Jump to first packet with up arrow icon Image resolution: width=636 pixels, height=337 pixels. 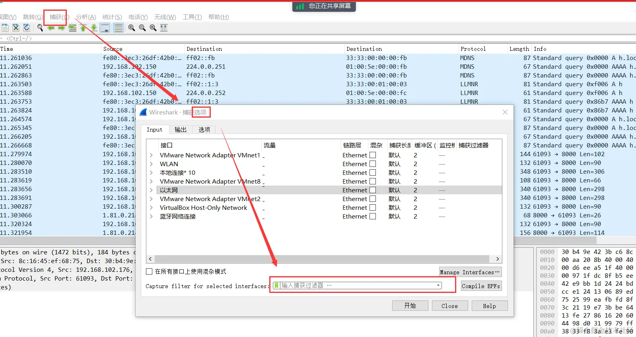coord(83,28)
